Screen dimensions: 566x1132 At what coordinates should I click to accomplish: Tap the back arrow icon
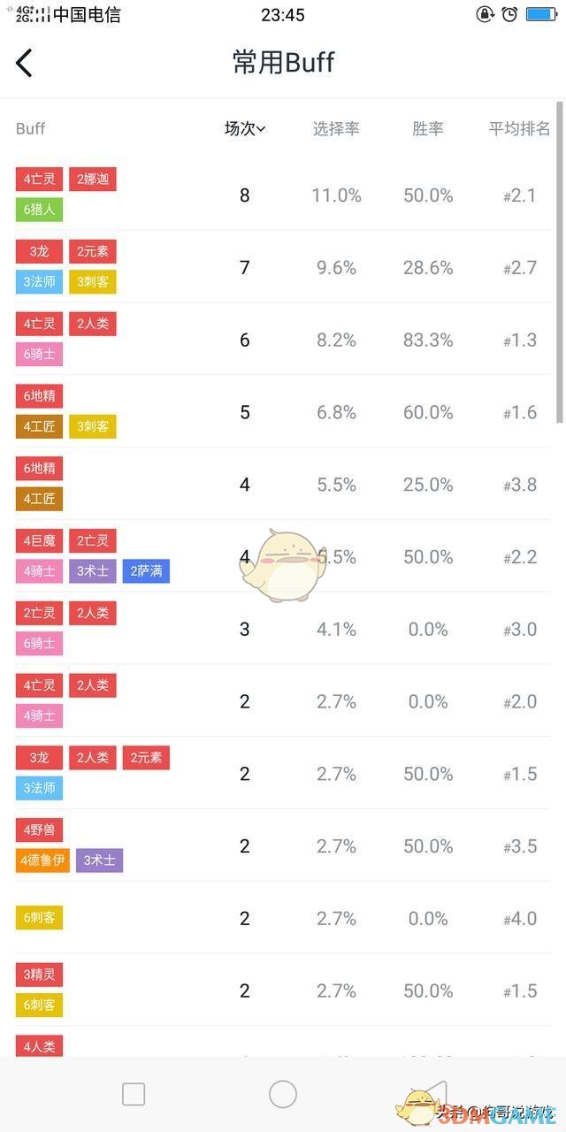25,63
